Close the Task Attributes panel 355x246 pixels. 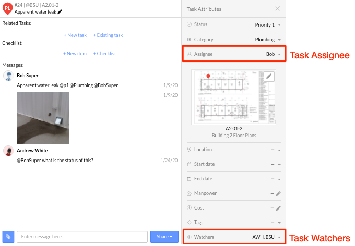[x=278, y=9]
